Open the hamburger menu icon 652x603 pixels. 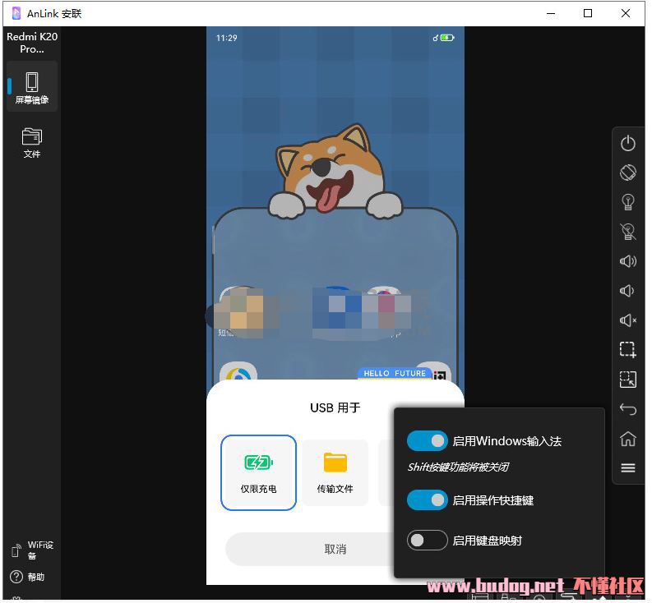point(628,468)
